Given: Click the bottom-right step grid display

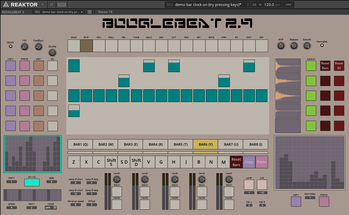Looking at the screenshot, I should (309, 163).
